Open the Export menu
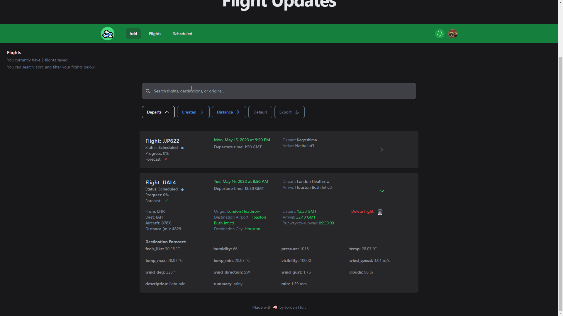Screen dimensions: 563x316 pos(289,112)
